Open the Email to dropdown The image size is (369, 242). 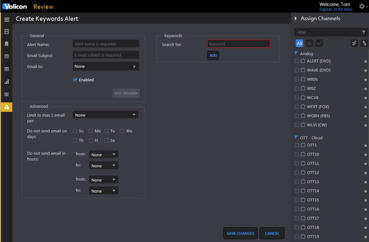tap(106, 66)
